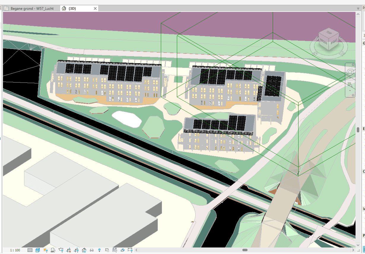Click the Temporary View Properties icon

pos(107,250)
